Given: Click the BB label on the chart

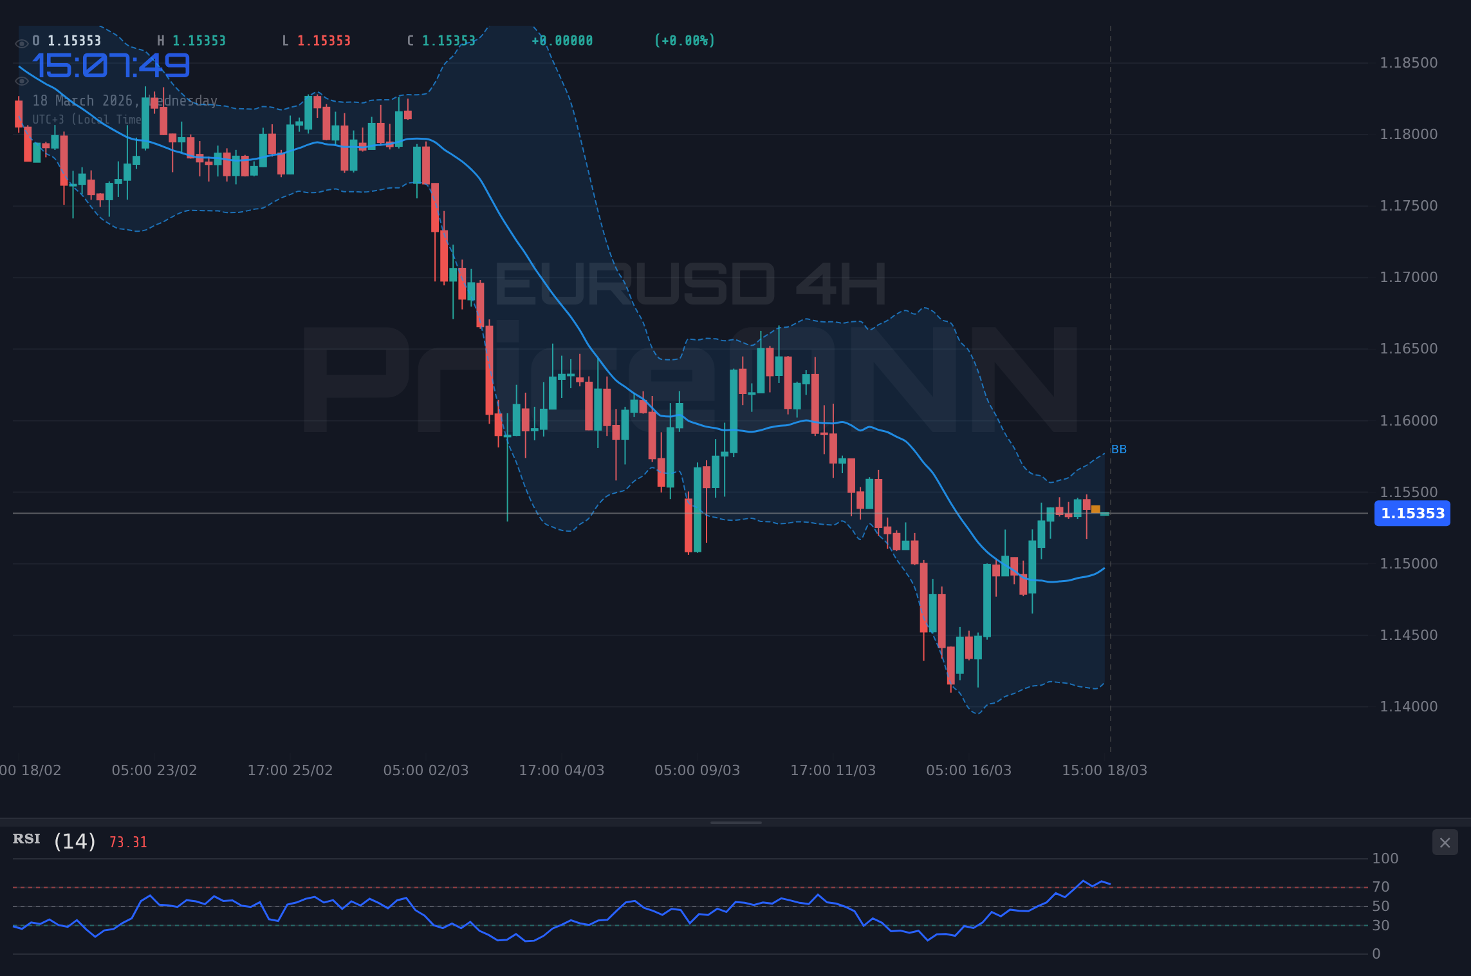Looking at the screenshot, I should tap(1120, 449).
